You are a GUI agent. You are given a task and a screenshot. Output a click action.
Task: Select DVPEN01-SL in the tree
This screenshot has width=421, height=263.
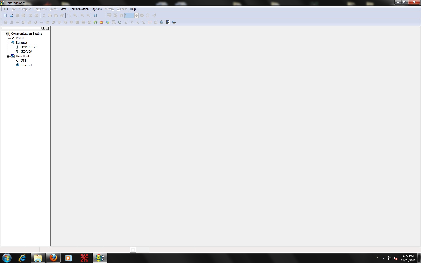coord(29,47)
